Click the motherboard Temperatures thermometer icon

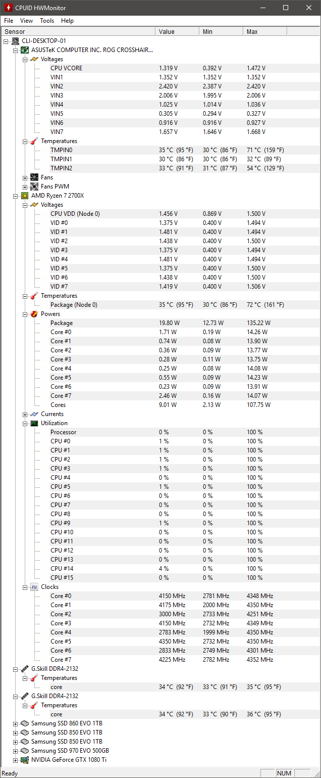click(x=34, y=141)
